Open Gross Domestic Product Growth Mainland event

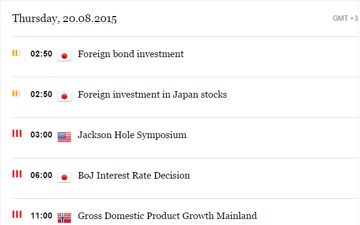(x=167, y=216)
